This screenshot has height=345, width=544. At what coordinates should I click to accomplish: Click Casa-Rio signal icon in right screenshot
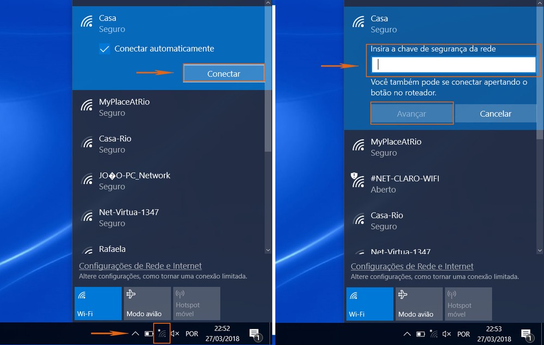(x=358, y=218)
